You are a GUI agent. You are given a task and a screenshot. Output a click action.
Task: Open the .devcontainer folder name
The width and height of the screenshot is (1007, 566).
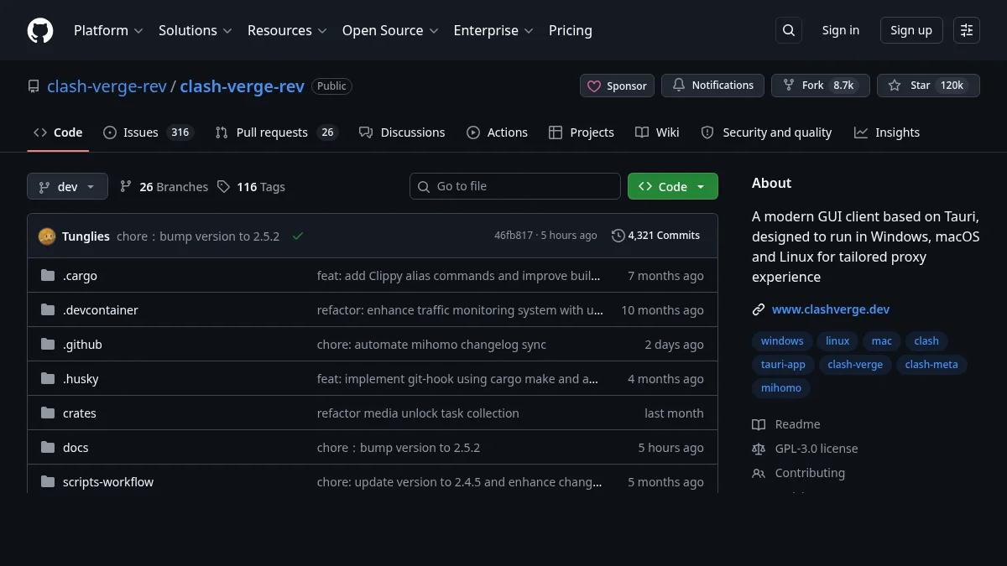[x=101, y=310]
